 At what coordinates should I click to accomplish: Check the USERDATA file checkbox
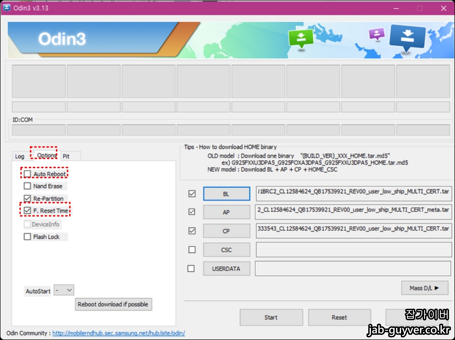[191, 268]
